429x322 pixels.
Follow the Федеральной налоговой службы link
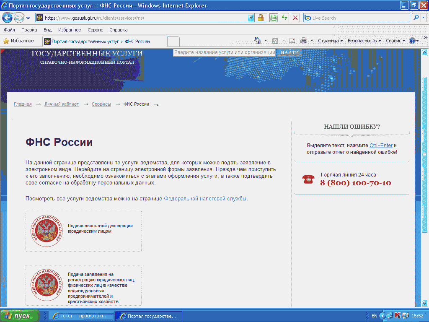205,198
